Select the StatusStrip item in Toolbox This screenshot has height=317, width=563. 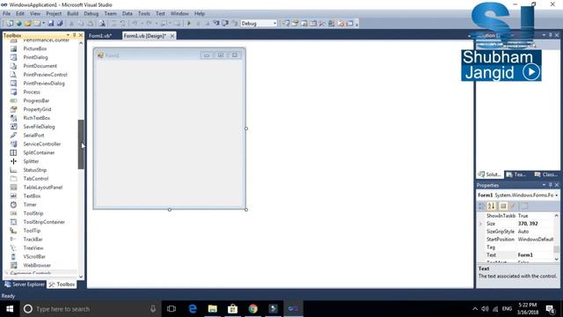(35, 170)
